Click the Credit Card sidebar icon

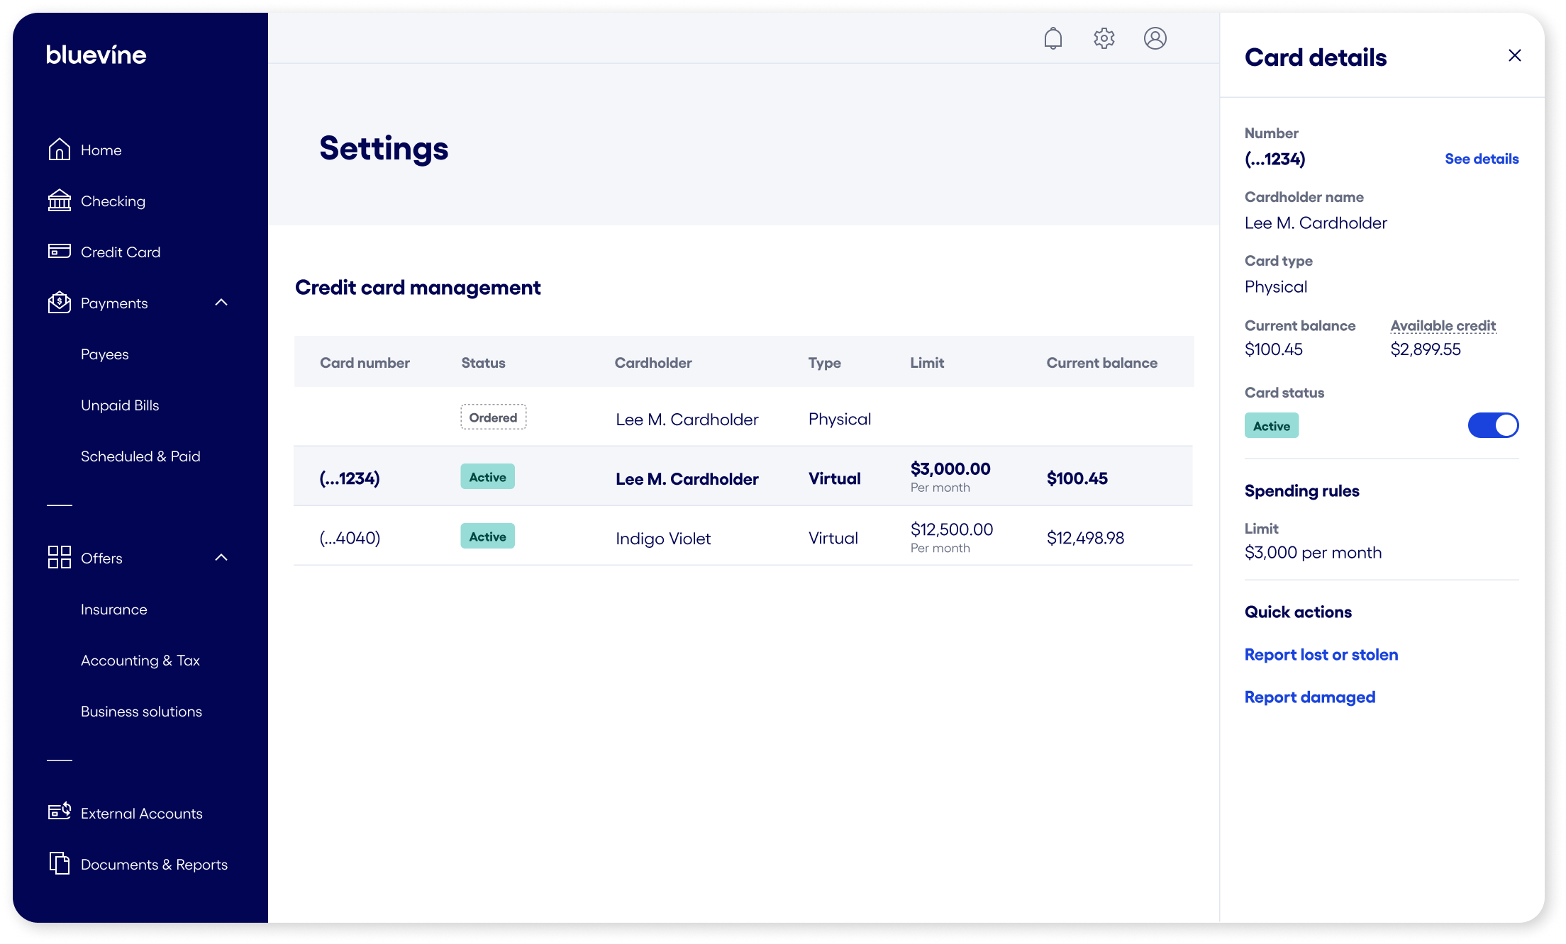60,252
